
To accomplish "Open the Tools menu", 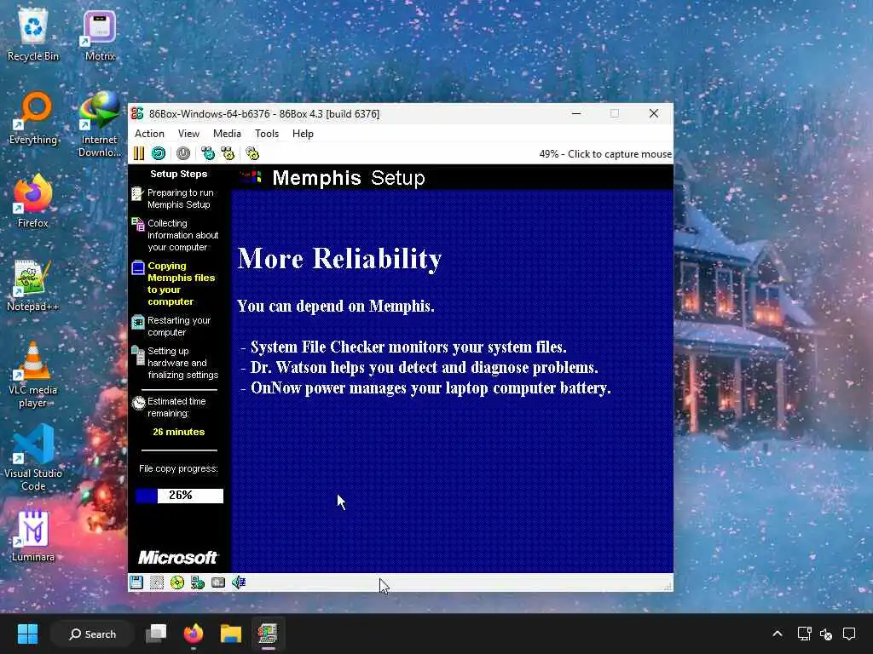I will click(x=267, y=134).
